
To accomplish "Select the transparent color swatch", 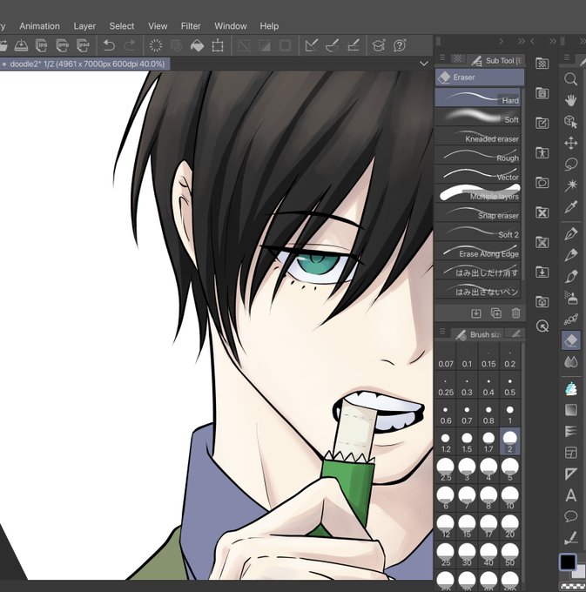I will click(572, 586).
